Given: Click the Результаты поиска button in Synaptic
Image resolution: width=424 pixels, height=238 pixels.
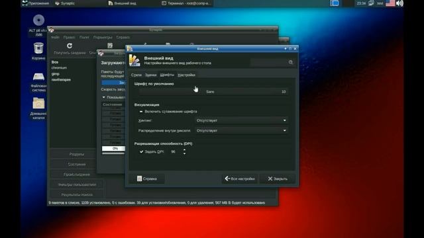Looking at the screenshot, I should click(77, 194).
